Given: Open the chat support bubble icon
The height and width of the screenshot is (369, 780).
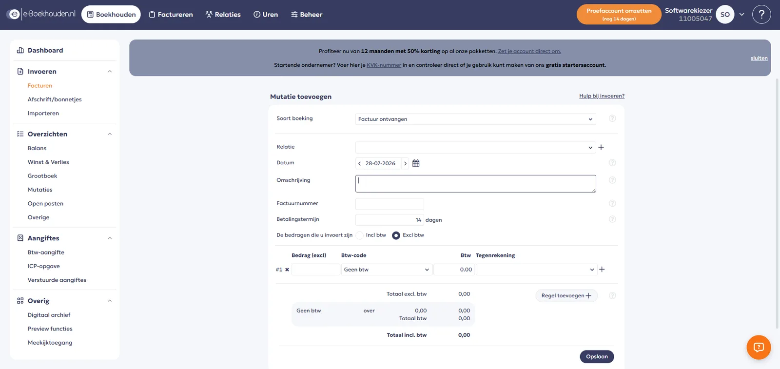Looking at the screenshot, I should click(759, 347).
